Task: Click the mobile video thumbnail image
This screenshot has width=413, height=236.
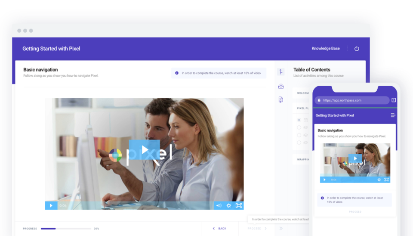Action: (x=355, y=163)
